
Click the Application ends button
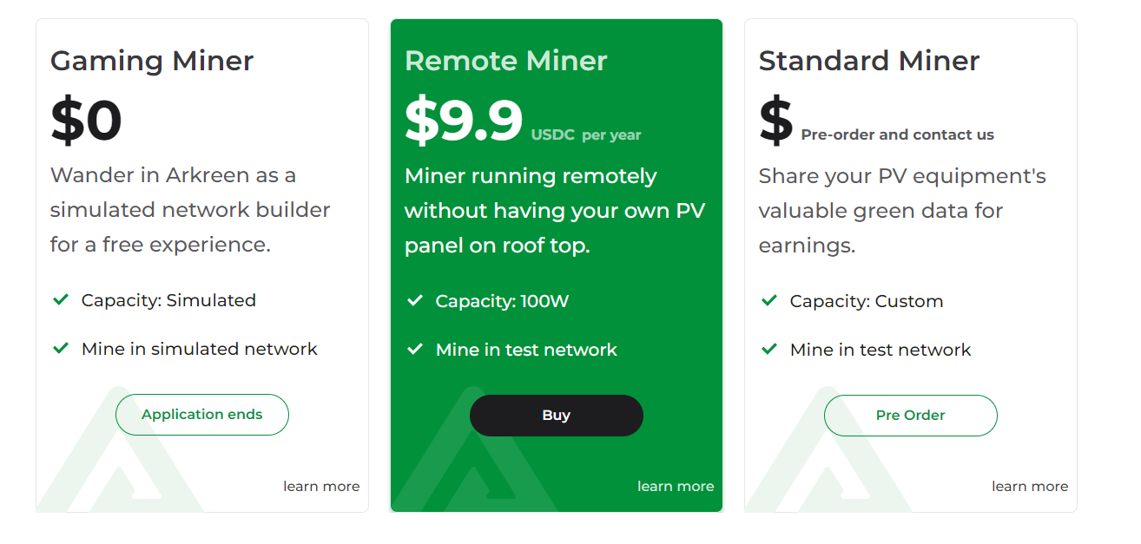point(202,415)
